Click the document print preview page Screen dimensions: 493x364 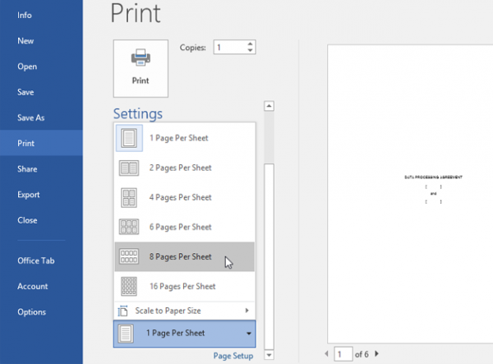(x=410, y=194)
